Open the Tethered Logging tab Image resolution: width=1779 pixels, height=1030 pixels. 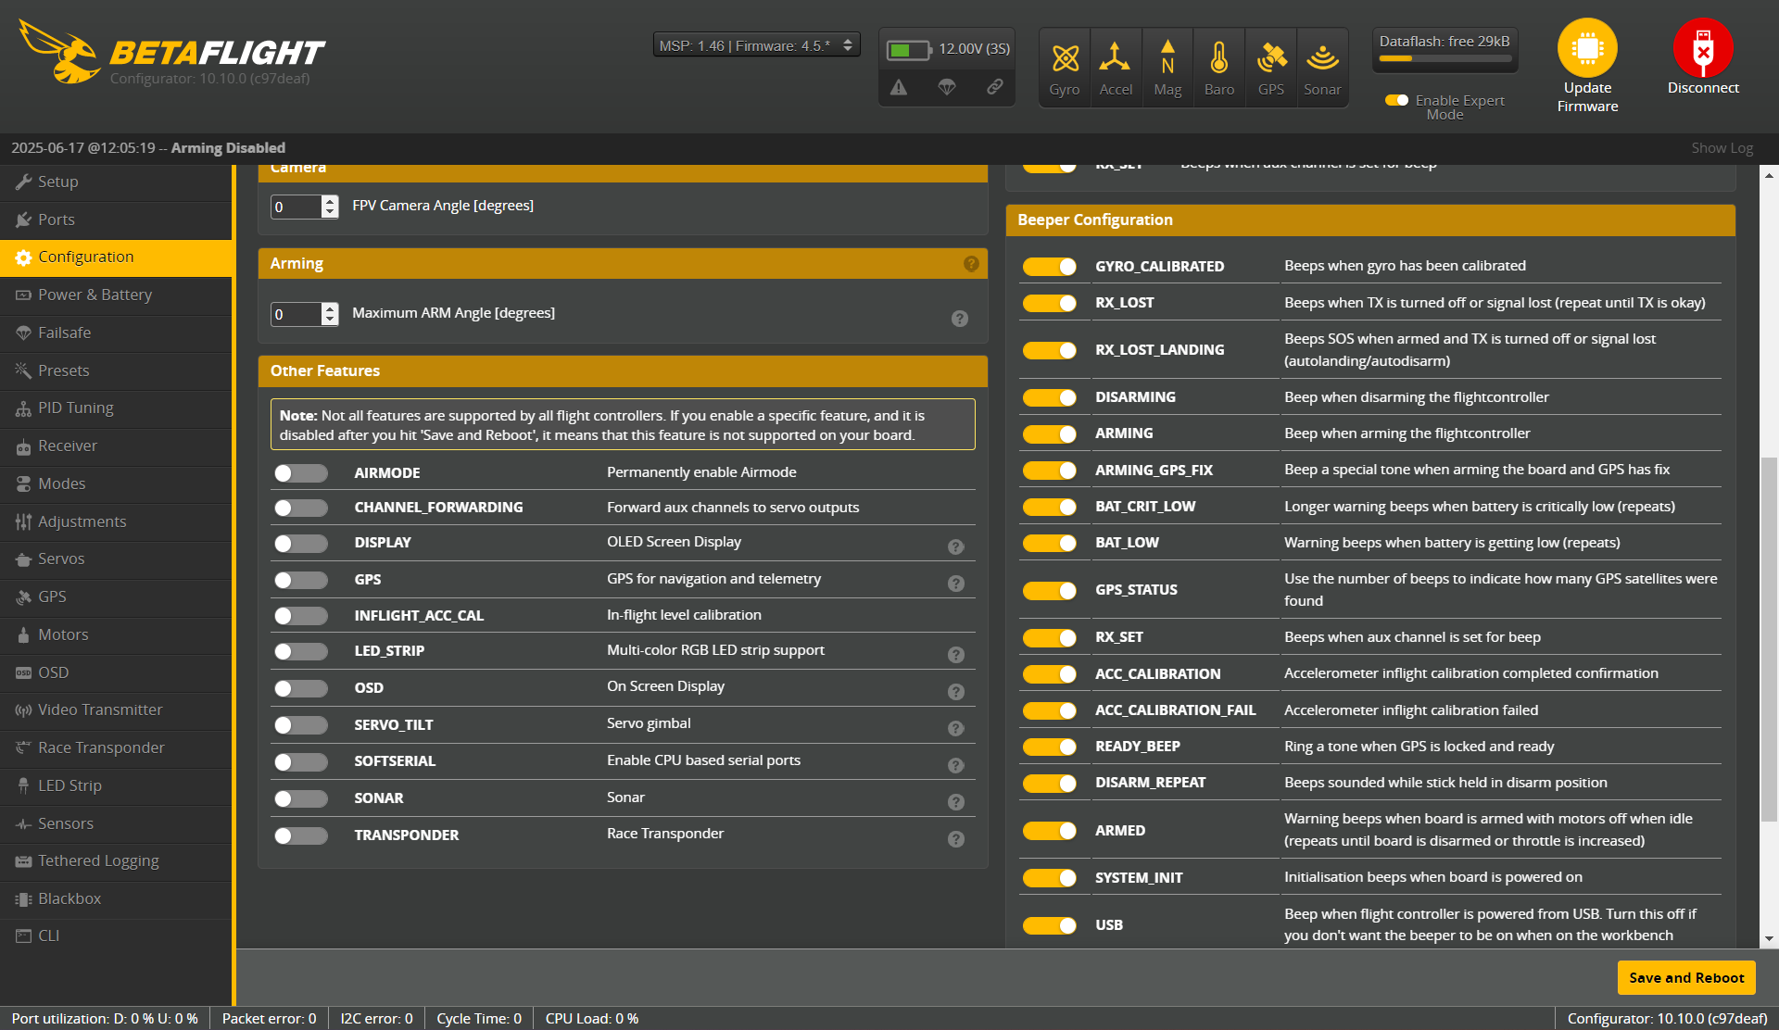point(116,860)
